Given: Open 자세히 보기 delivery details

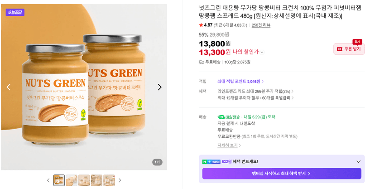Looking at the screenshot, I should click(x=229, y=145).
